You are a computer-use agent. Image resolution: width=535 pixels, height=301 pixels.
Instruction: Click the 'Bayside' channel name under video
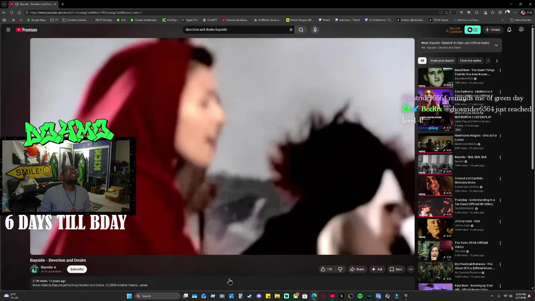coord(47,267)
